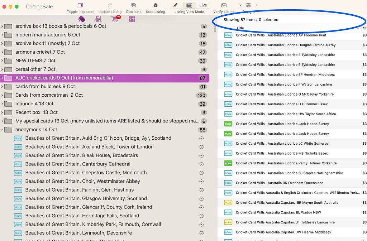Click Toggle Inspector toolbar icon
Viewport: 367px width, 241px height.
coord(80,5)
